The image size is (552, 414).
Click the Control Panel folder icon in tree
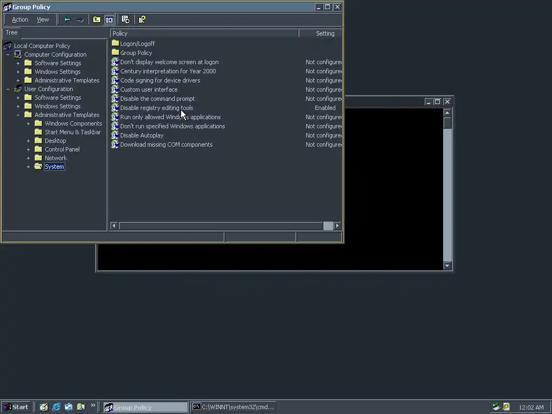pos(38,149)
